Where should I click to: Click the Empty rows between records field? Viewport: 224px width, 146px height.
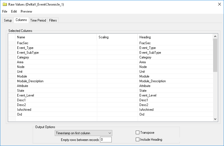[106, 140]
